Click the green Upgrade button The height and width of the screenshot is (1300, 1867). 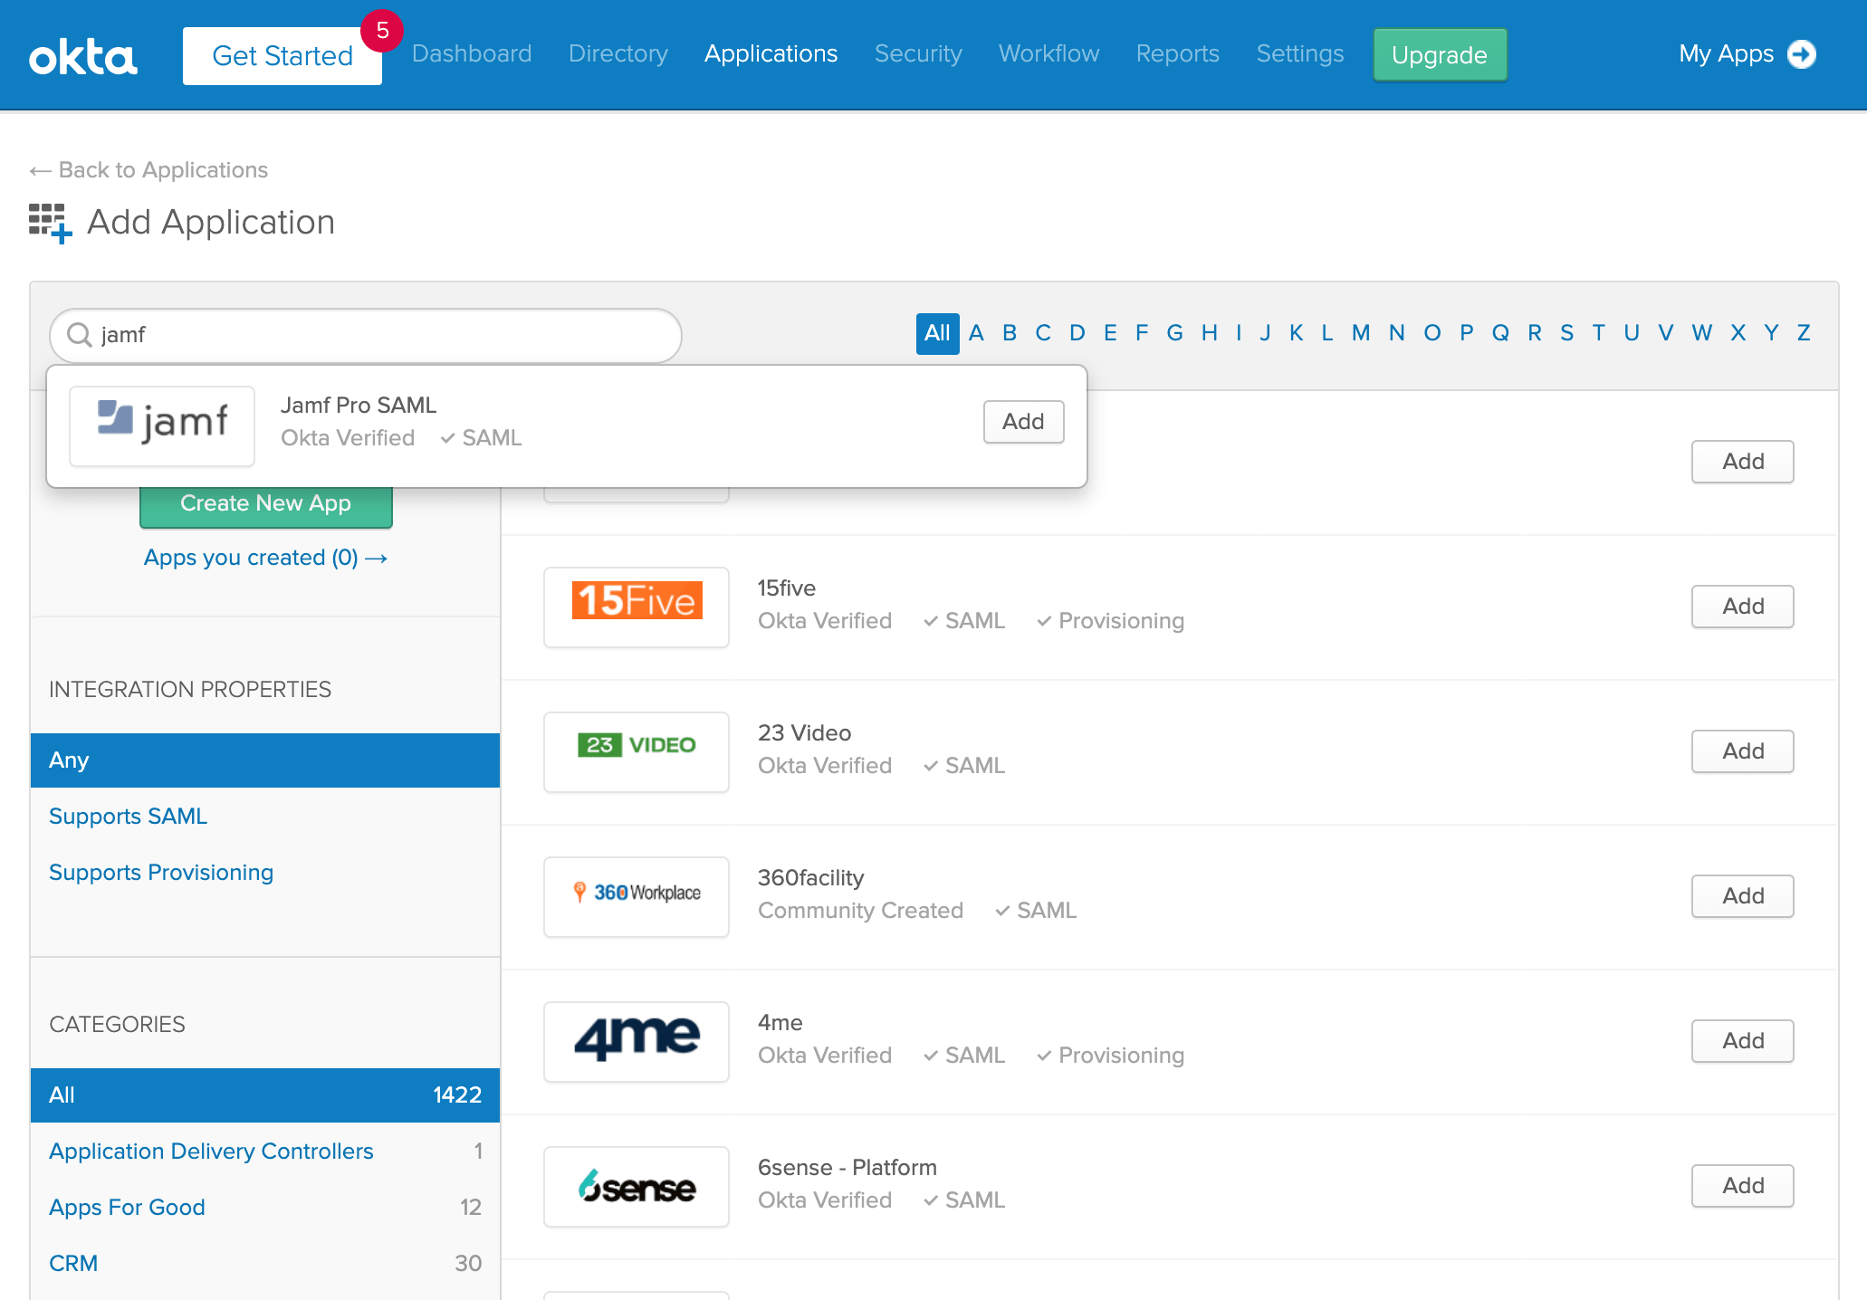pyautogui.click(x=1440, y=55)
